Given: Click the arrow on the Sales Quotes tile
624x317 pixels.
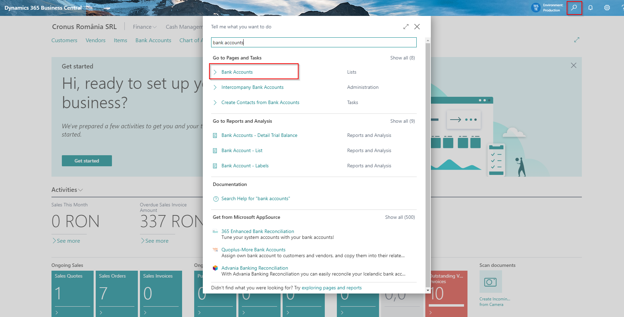Looking at the screenshot, I should 57,313.
